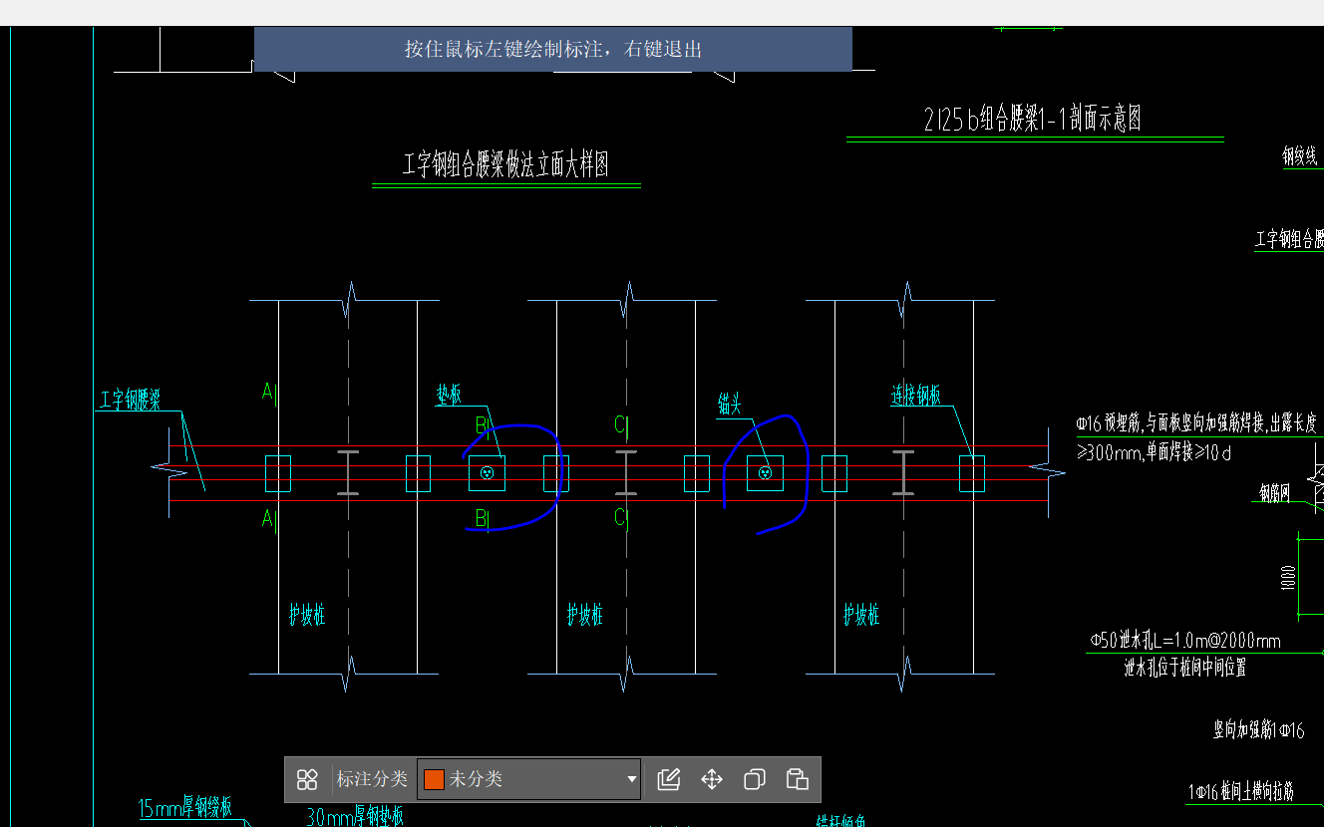The height and width of the screenshot is (827, 1324).
Task: Click the right 护坡桩 label
Action: 862,614
